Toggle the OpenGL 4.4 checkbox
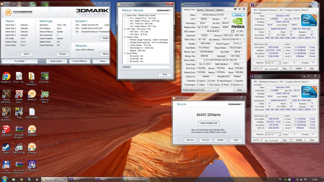 point(232,85)
